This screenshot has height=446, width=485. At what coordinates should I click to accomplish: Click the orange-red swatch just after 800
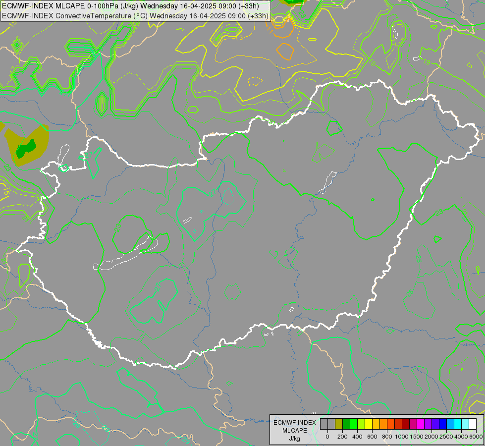click(391, 424)
